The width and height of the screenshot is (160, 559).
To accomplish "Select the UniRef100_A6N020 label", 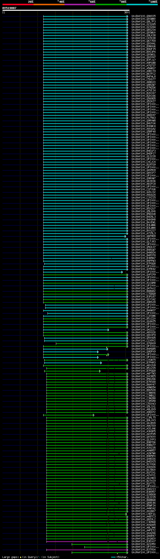I will pos(143,82).
